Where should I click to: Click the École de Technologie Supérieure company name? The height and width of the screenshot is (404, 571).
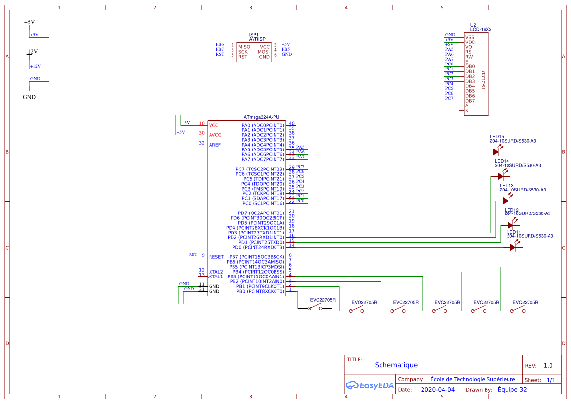pos(473,379)
